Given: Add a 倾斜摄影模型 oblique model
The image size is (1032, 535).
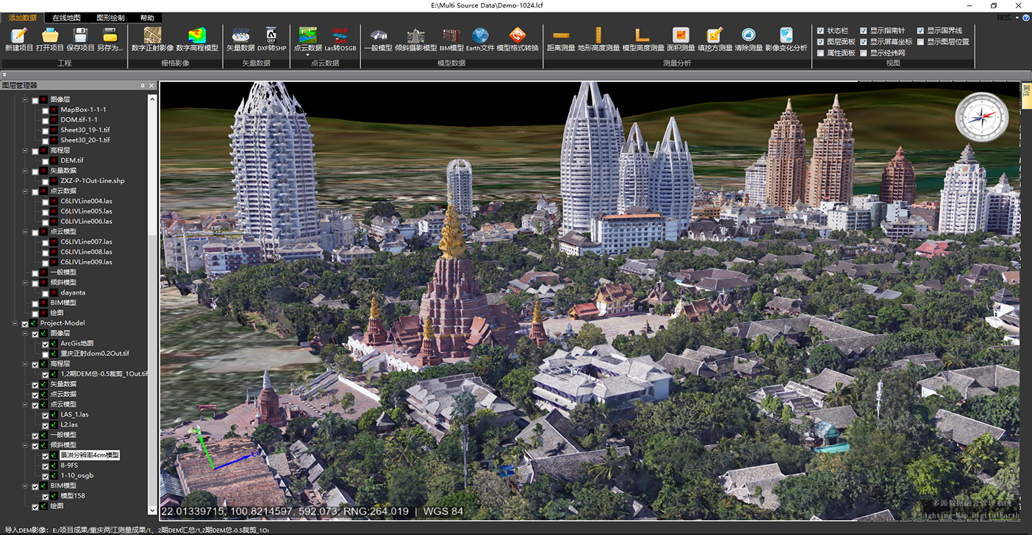Looking at the screenshot, I should [x=416, y=35].
